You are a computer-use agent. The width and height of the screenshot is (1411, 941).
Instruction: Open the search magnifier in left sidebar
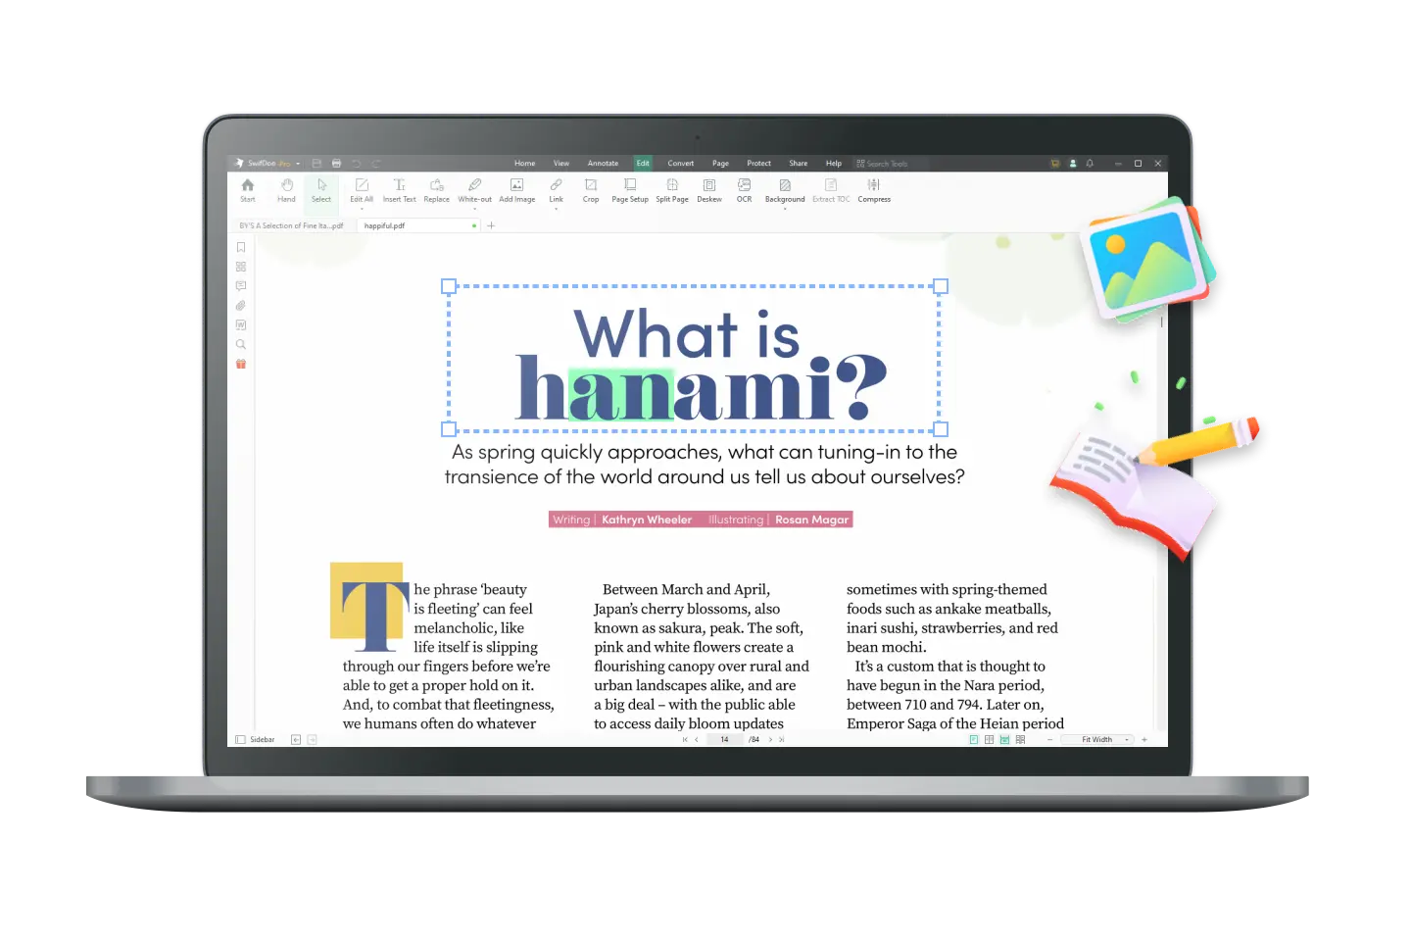click(241, 345)
